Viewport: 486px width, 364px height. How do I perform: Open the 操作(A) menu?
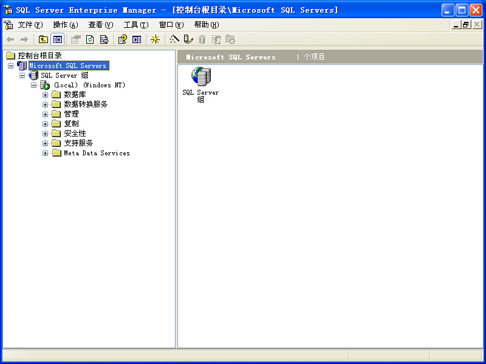(66, 25)
